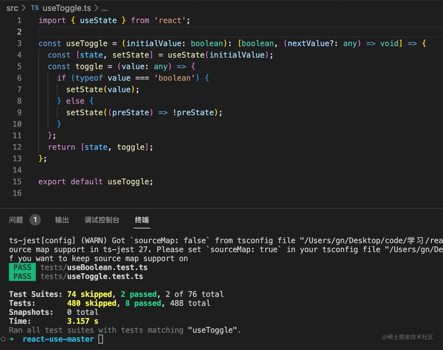This screenshot has width=443, height=350.
Task: Expand the breadcrumb ellipsis symbol list
Action: click(105, 8)
